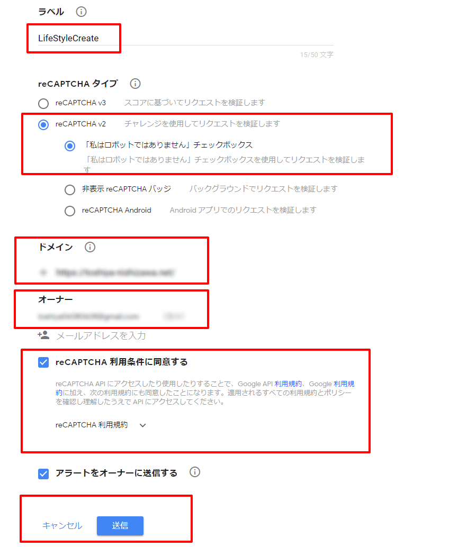Choose the 「私はロボットではありません」 checkbox option
Screen dimensions: 449x547
70,146
